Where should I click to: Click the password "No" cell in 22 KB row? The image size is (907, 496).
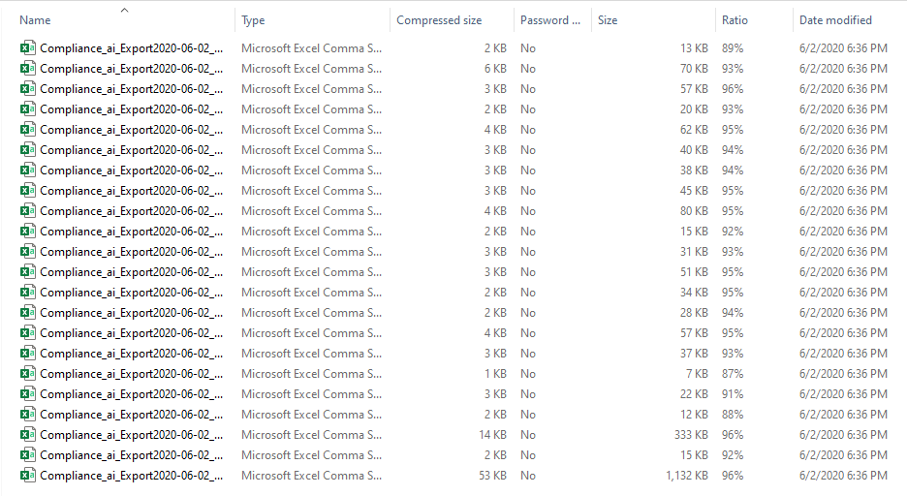(527, 394)
